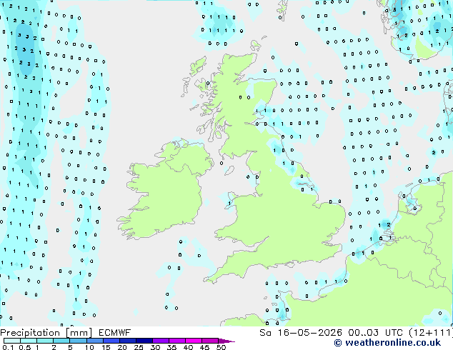The width and height of the screenshot is (453, 350).
Task: Click the '0.1' legend tick label
Action: click(8, 347)
